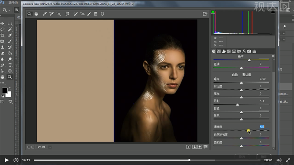Viewport: 294px width, 165px height.
Task: Select Photoshop Crop tool
Action: pos(3,35)
